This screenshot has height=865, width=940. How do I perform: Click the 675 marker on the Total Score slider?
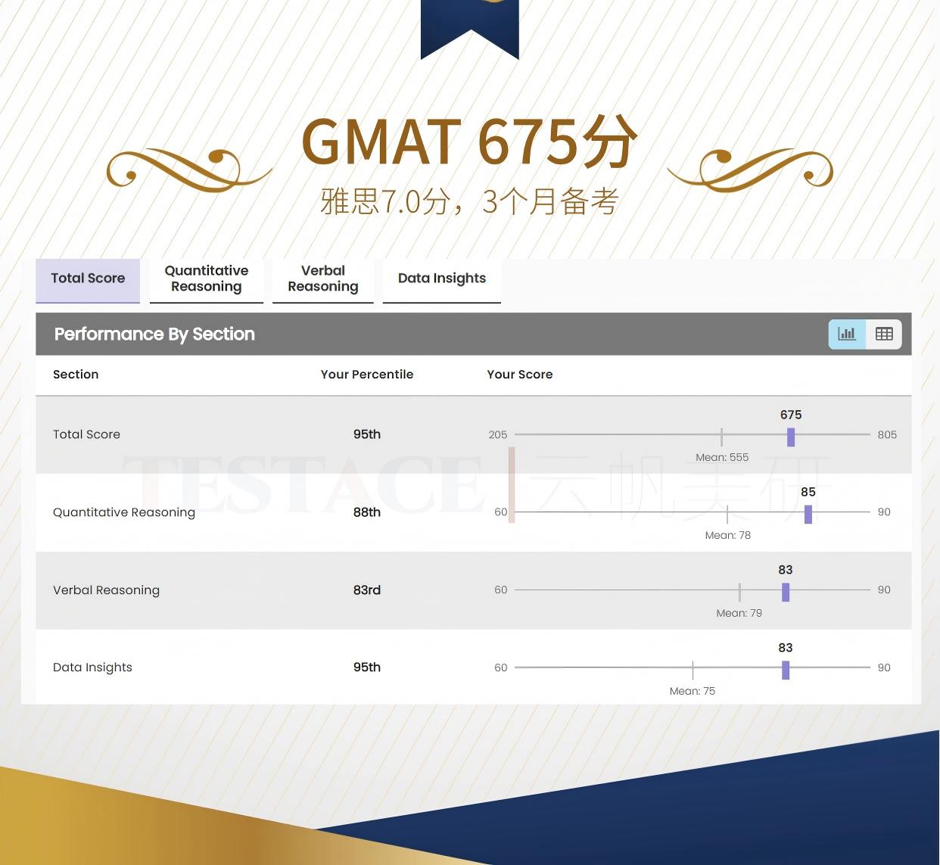click(790, 437)
